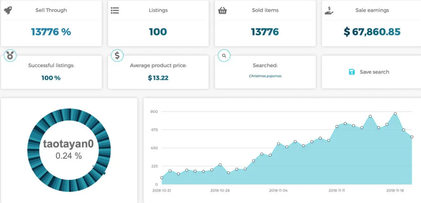The height and width of the screenshot is (203, 421).
Task: Click the shopping basket icon on Sold items
Action: (222, 11)
